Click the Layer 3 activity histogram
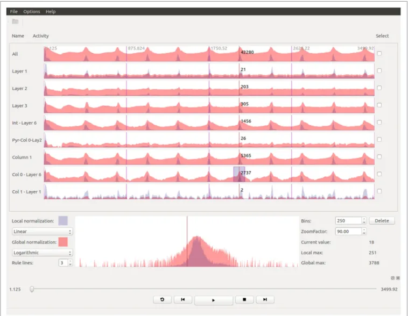Image resolution: width=408 pixels, height=316 pixels. tap(209, 105)
